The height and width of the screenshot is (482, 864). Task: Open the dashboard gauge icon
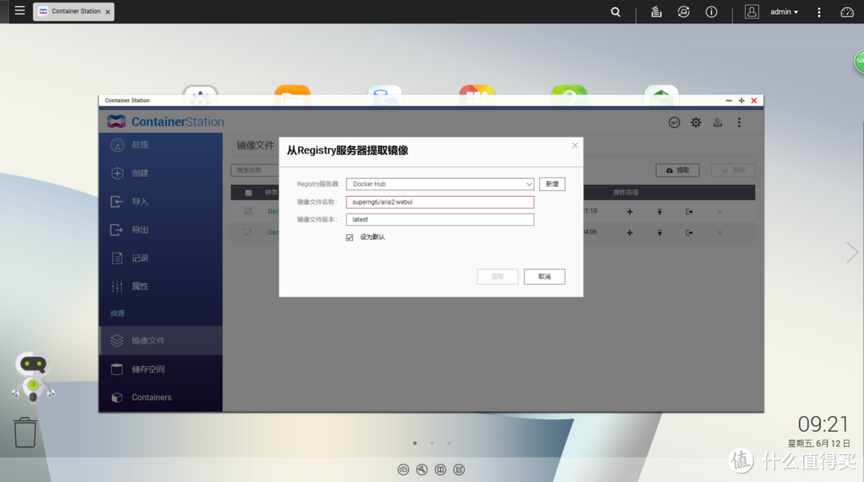(847, 11)
